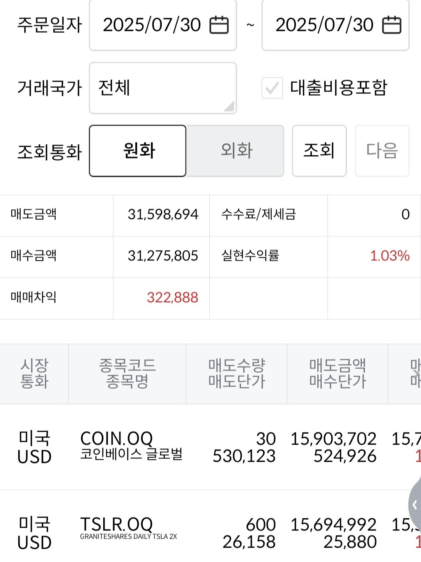Viewport: 421px width, 562px height.
Task: Click the 종목코드 종목명 column header
Action: (x=127, y=374)
